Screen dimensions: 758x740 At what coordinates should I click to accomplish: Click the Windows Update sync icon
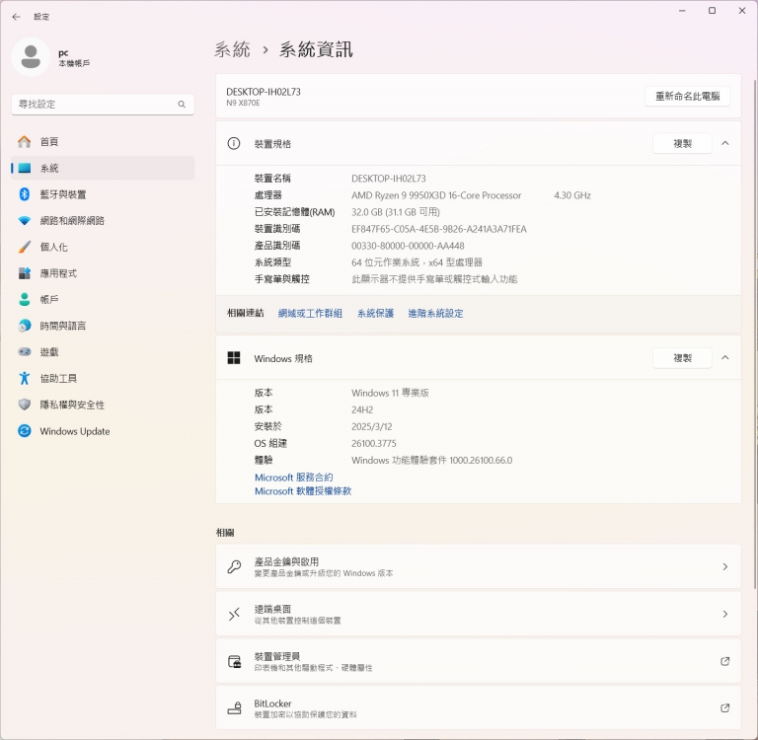pos(24,430)
